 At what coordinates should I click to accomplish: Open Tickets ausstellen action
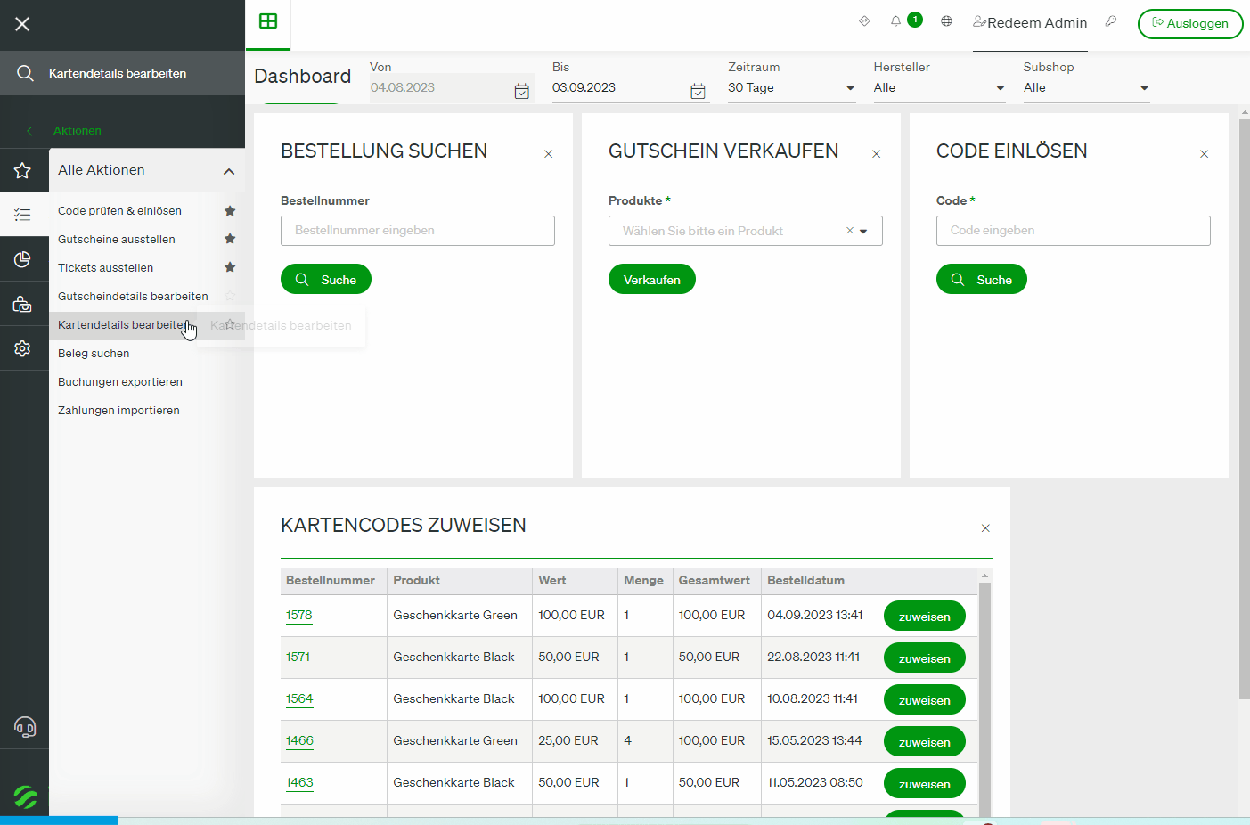point(105,267)
